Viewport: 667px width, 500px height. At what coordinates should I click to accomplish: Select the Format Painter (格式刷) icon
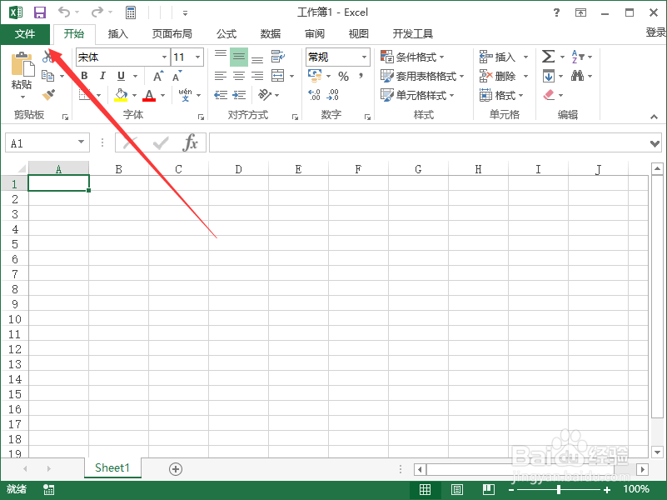[x=48, y=93]
